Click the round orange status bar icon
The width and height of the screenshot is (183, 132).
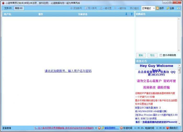(99, 128)
